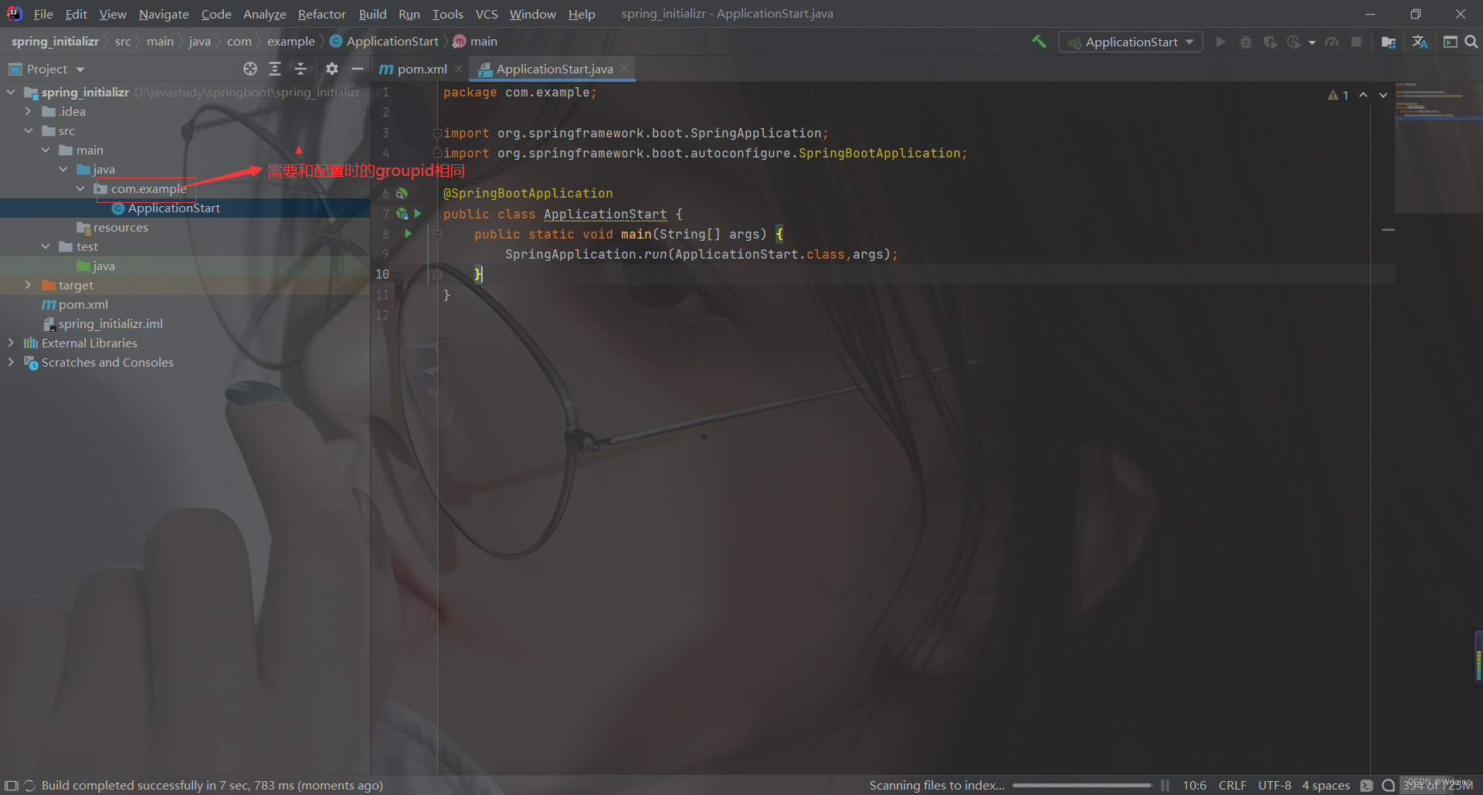This screenshot has width=1483, height=795.
Task: Click the ApplicationStart breadcrumb
Action: [385, 41]
